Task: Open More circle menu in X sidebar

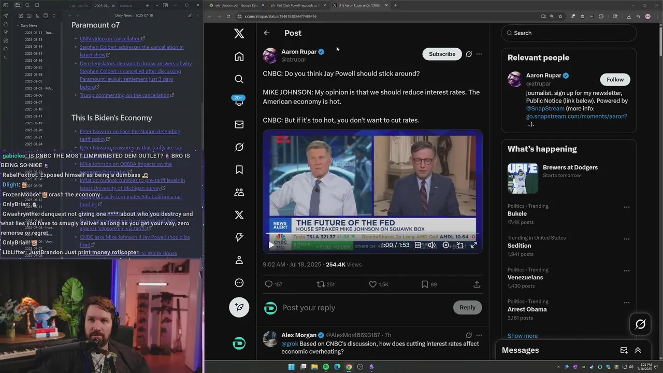Action: click(x=239, y=283)
